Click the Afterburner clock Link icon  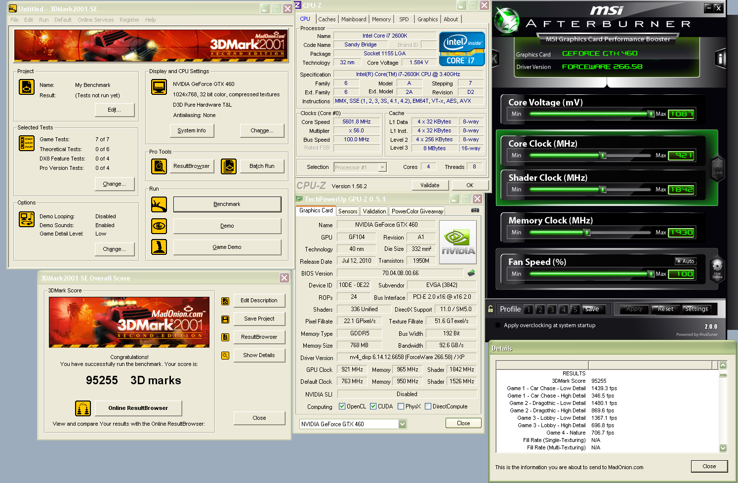[718, 168]
